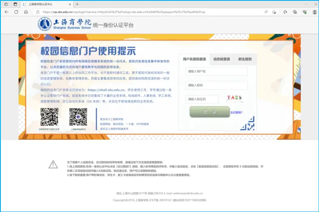Click the left QR code image
Screen dimensions: 319x212
click(x=49, y=117)
